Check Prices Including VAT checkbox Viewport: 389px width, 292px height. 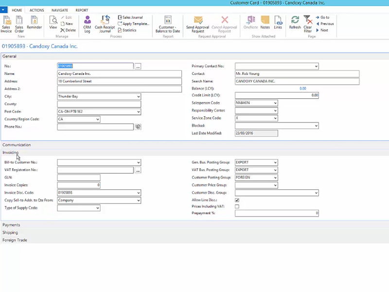coord(237,206)
